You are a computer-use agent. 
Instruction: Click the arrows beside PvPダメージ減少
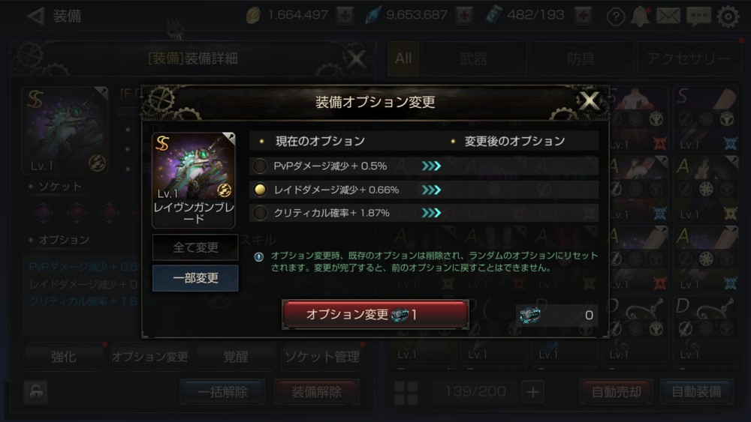[x=431, y=166]
